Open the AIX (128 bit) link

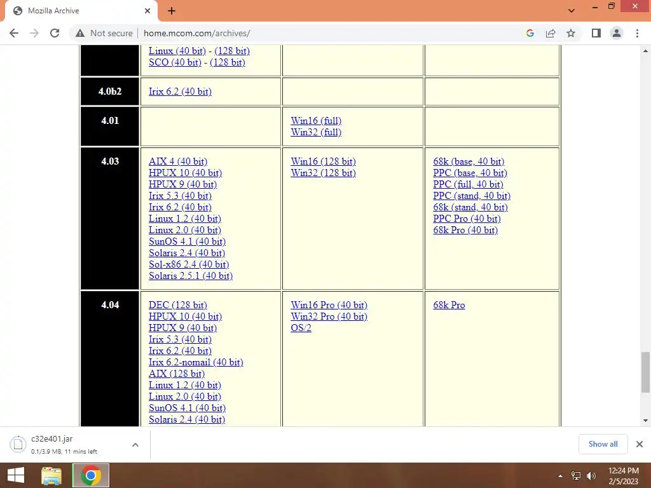pyautogui.click(x=177, y=374)
